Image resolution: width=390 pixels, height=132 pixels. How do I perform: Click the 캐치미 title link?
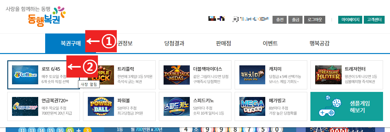275,69
